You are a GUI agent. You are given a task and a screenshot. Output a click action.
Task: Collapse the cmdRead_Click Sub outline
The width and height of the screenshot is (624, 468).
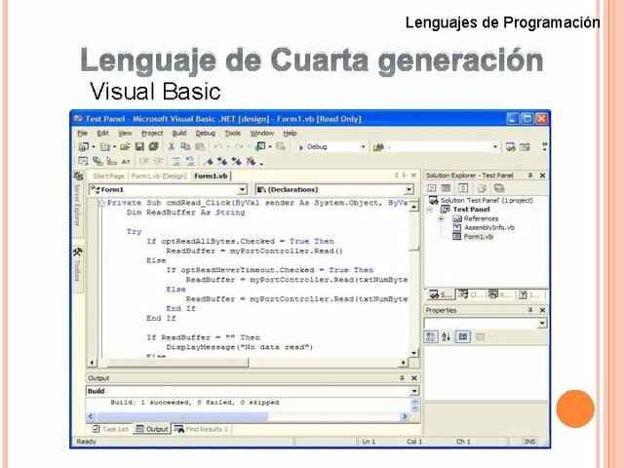click(101, 203)
